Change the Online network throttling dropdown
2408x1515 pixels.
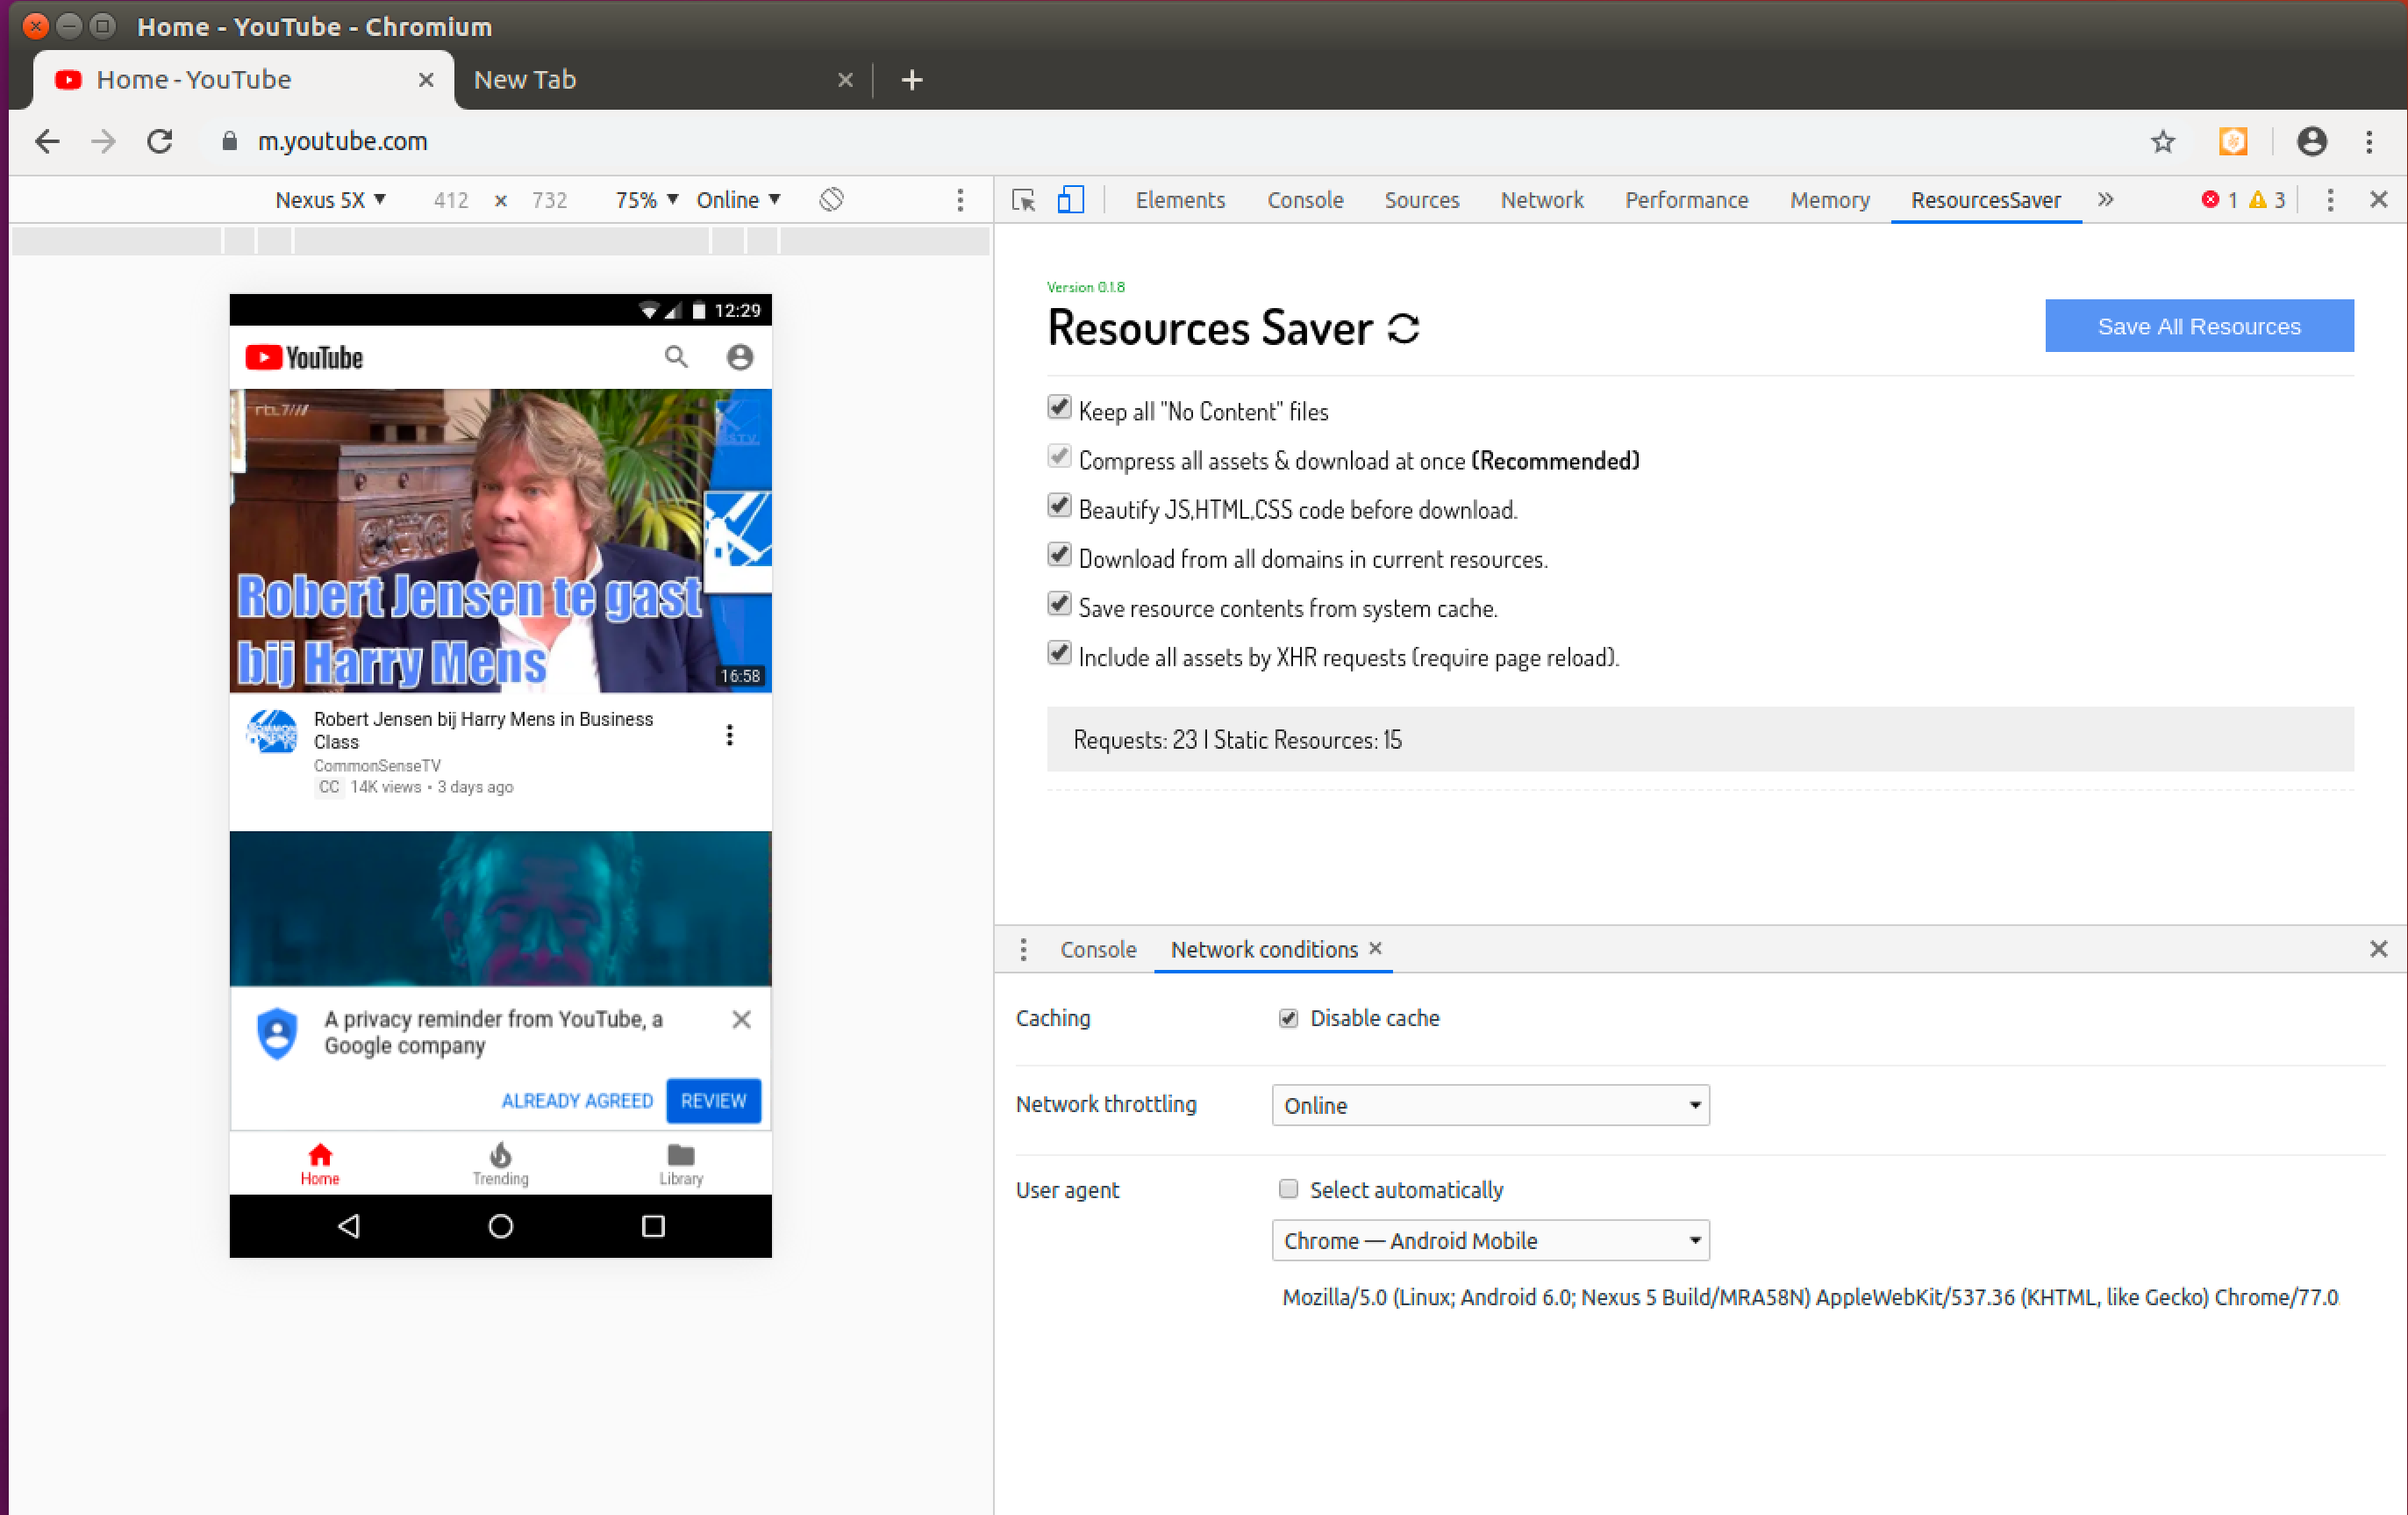point(1489,1105)
